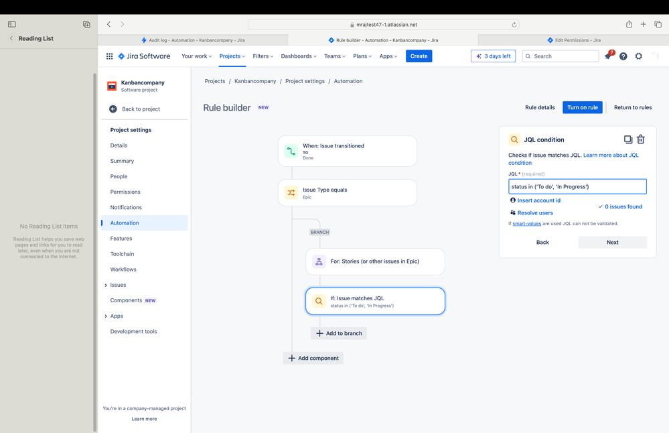Delete the JQL condition with trash icon
The width and height of the screenshot is (669, 433).
pyautogui.click(x=640, y=139)
